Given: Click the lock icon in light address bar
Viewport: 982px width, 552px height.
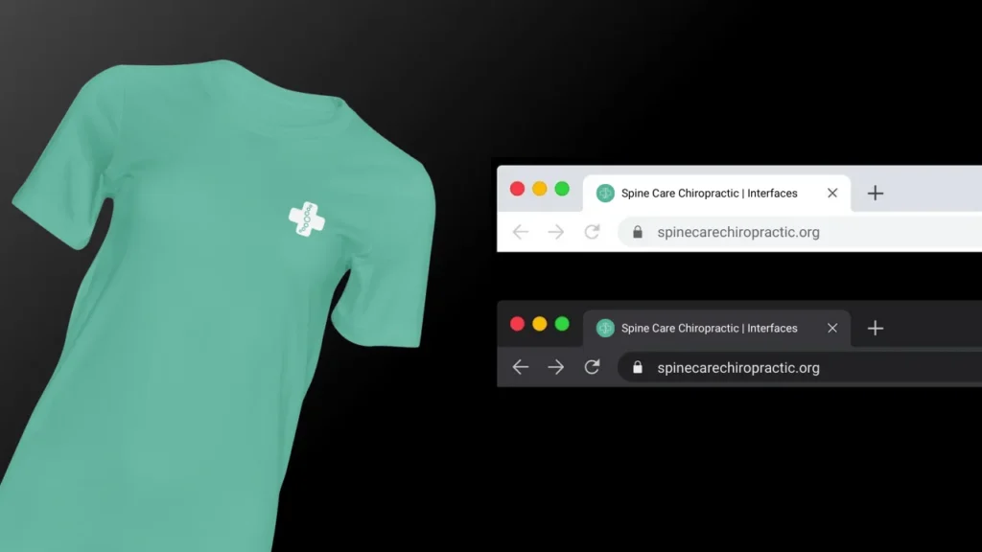Looking at the screenshot, I should (x=638, y=232).
